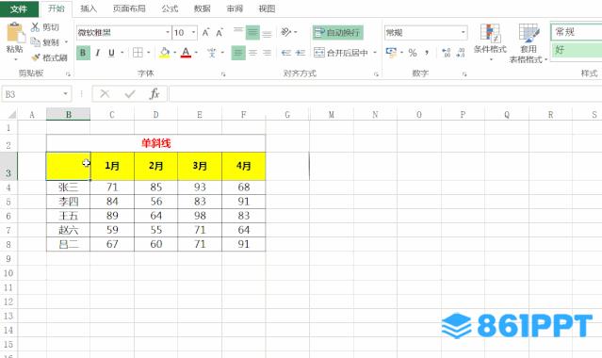Open the Page Layout ribbon tab

click(x=129, y=8)
